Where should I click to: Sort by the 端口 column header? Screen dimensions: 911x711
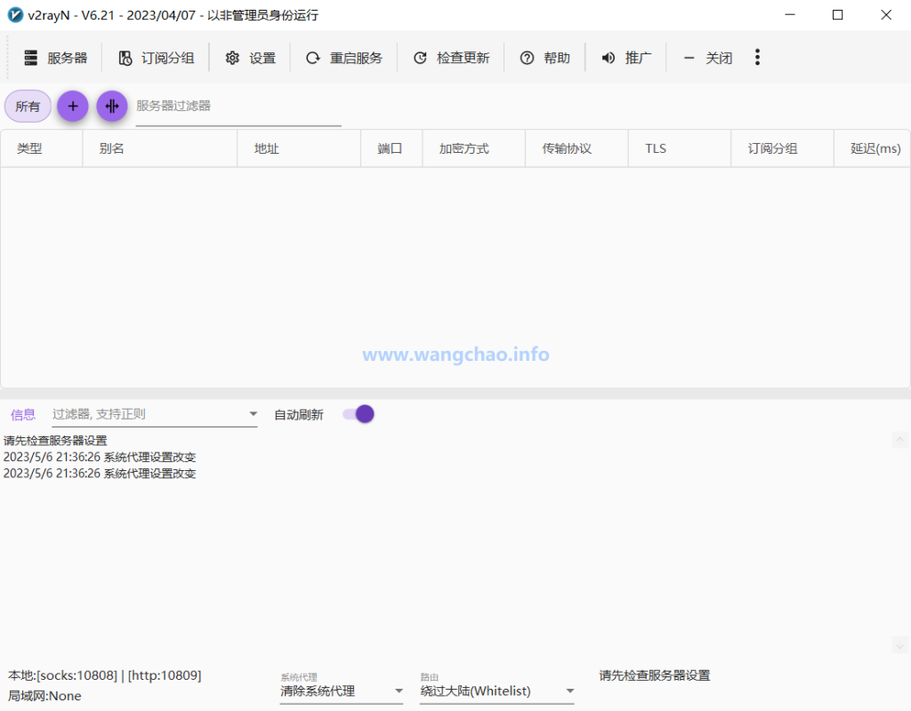click(x=391, y=148)
